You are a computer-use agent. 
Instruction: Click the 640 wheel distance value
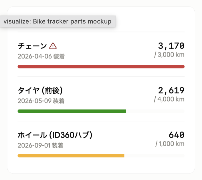click(177, 135)
